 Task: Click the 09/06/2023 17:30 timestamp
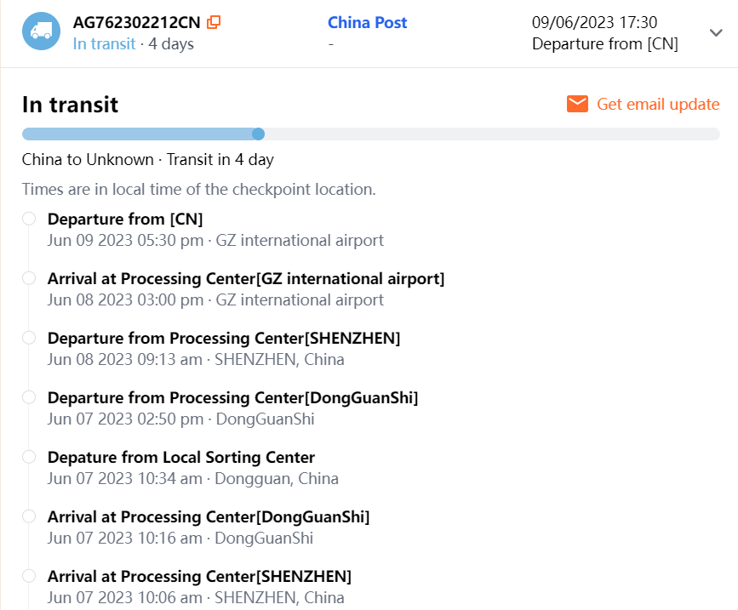[x=594, y=22]
